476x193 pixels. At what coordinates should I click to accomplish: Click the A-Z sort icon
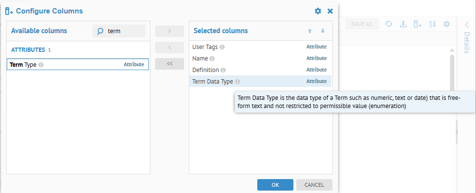pyautogui.click(x=432, y=24)
